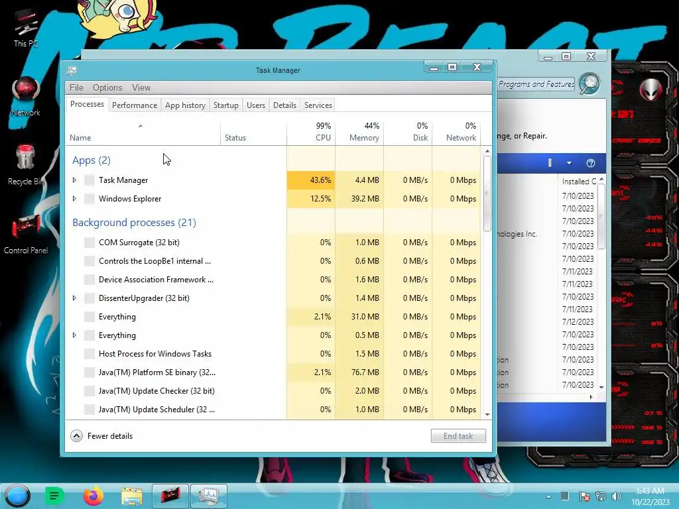The height and width of the screenshot is (509, 679).
Task: Sort by the Status column header
Action: [x=253, y=132]
